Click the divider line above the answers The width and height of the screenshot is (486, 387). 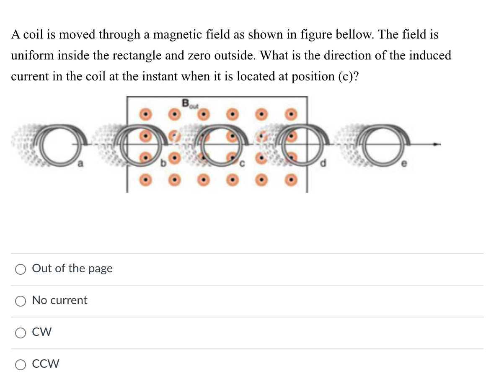point(243,253)
